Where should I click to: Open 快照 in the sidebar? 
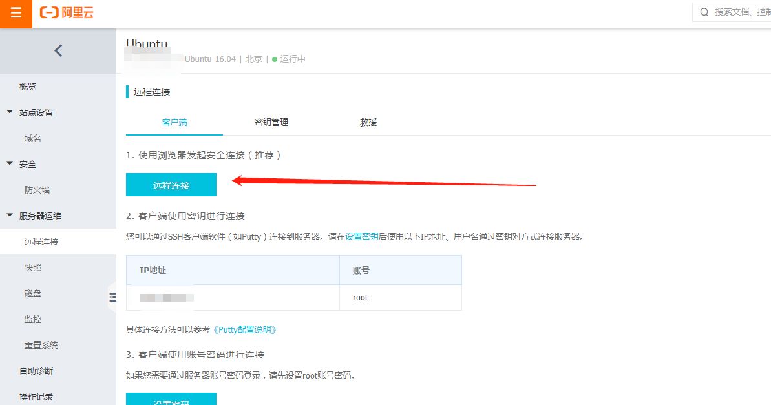click(33, 267)
